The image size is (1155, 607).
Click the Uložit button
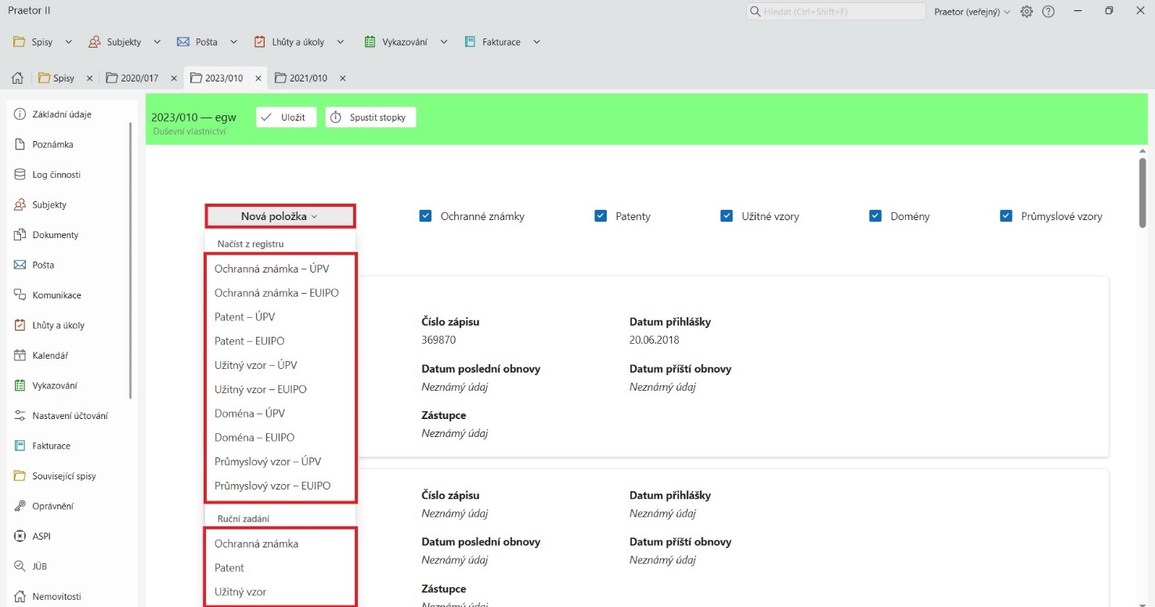[285, 117]
